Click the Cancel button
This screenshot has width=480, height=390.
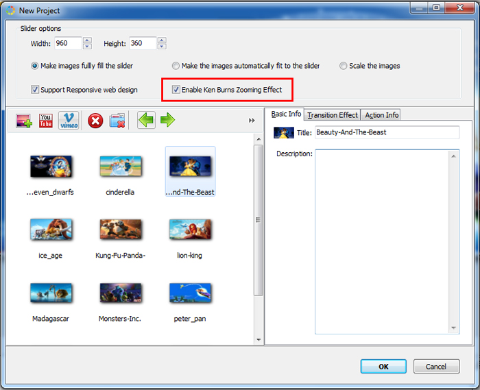point(436,367)
